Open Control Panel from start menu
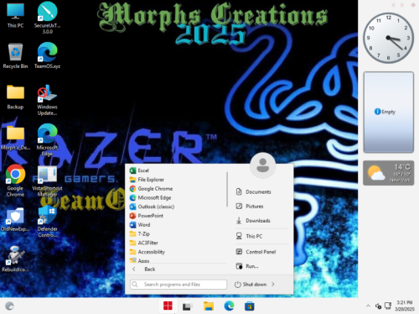The image size is (419, 314). (261, 252)
